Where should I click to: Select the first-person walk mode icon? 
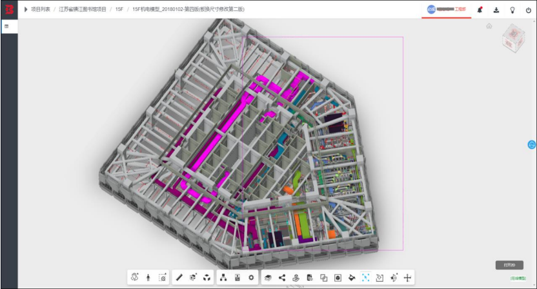coord(148,277)
